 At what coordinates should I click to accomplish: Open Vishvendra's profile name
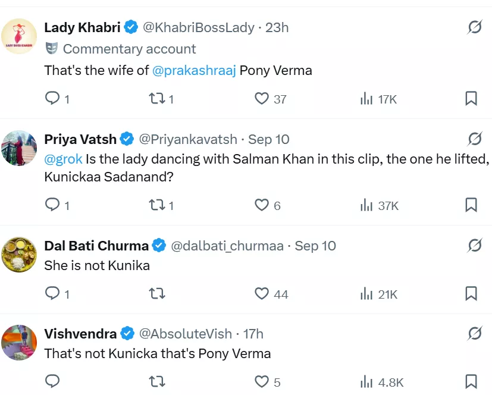[80, 334]
